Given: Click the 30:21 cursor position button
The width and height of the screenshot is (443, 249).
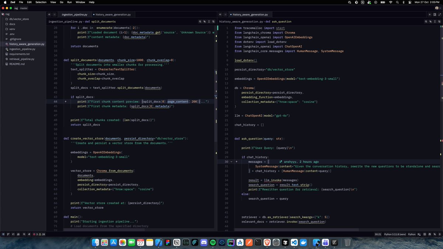Looking at the screenshot, I should click(379, 234).
